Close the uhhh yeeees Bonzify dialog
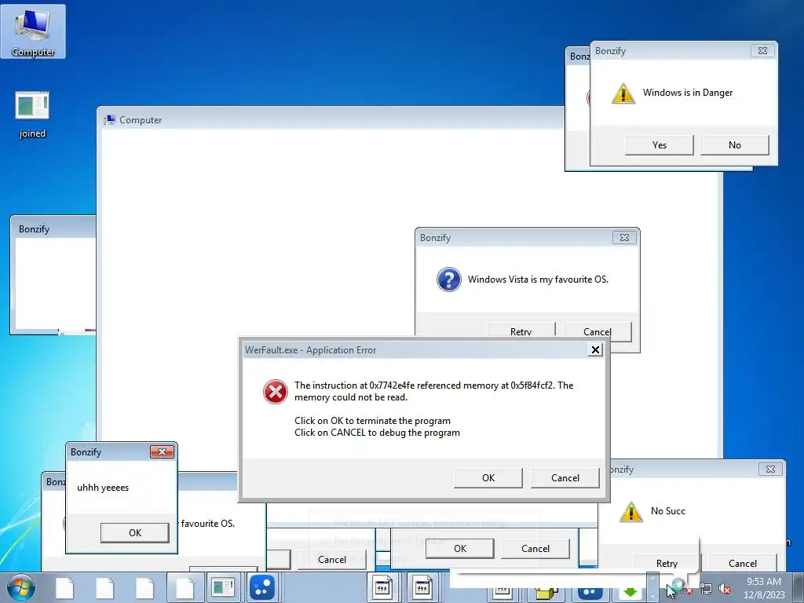 pos(162,451)
